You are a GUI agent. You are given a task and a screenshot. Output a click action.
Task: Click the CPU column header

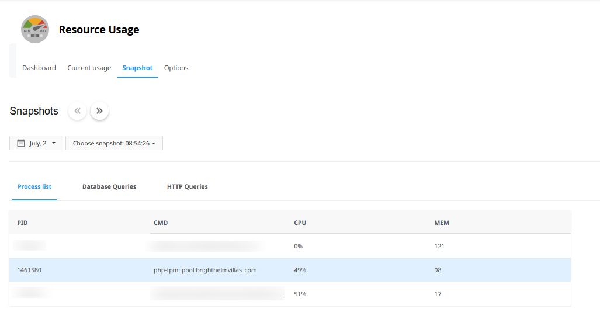tap(300, 223)
